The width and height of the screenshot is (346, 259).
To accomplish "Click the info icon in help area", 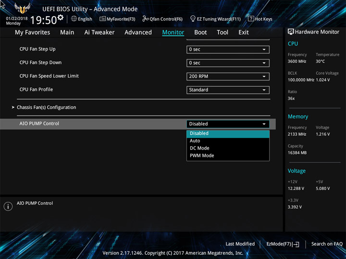I will pos(8,206).
